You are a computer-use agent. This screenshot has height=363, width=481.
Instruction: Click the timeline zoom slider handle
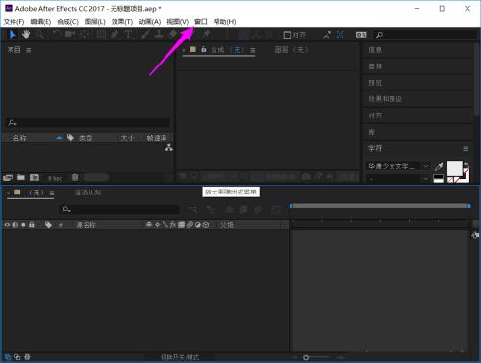[306, 357]
